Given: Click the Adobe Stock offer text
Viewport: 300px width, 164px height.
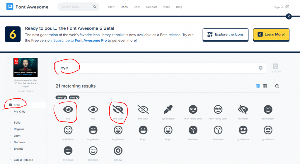Looking at the screenshot, I should click(x=25, y=83).
